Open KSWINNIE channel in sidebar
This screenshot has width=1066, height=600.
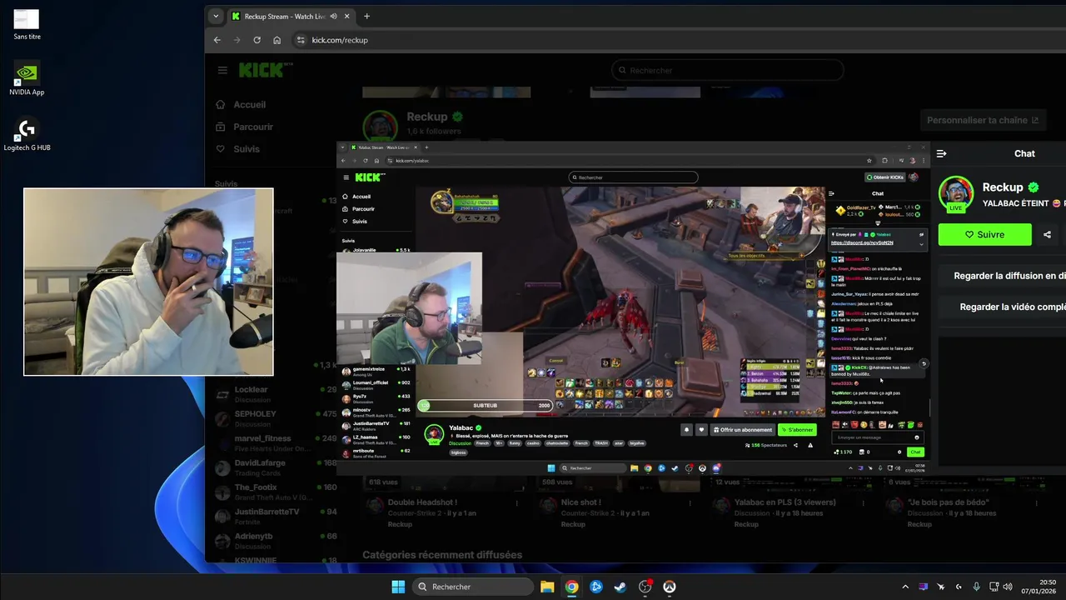pyautogui.click(x=276, y=561)
